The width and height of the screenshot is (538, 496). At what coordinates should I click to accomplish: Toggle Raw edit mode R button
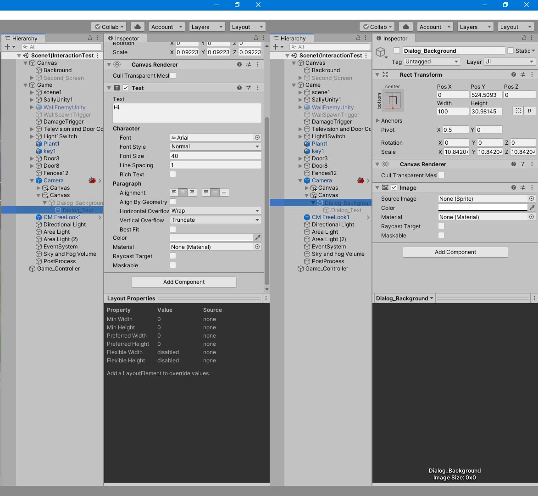tap(530, 111)
